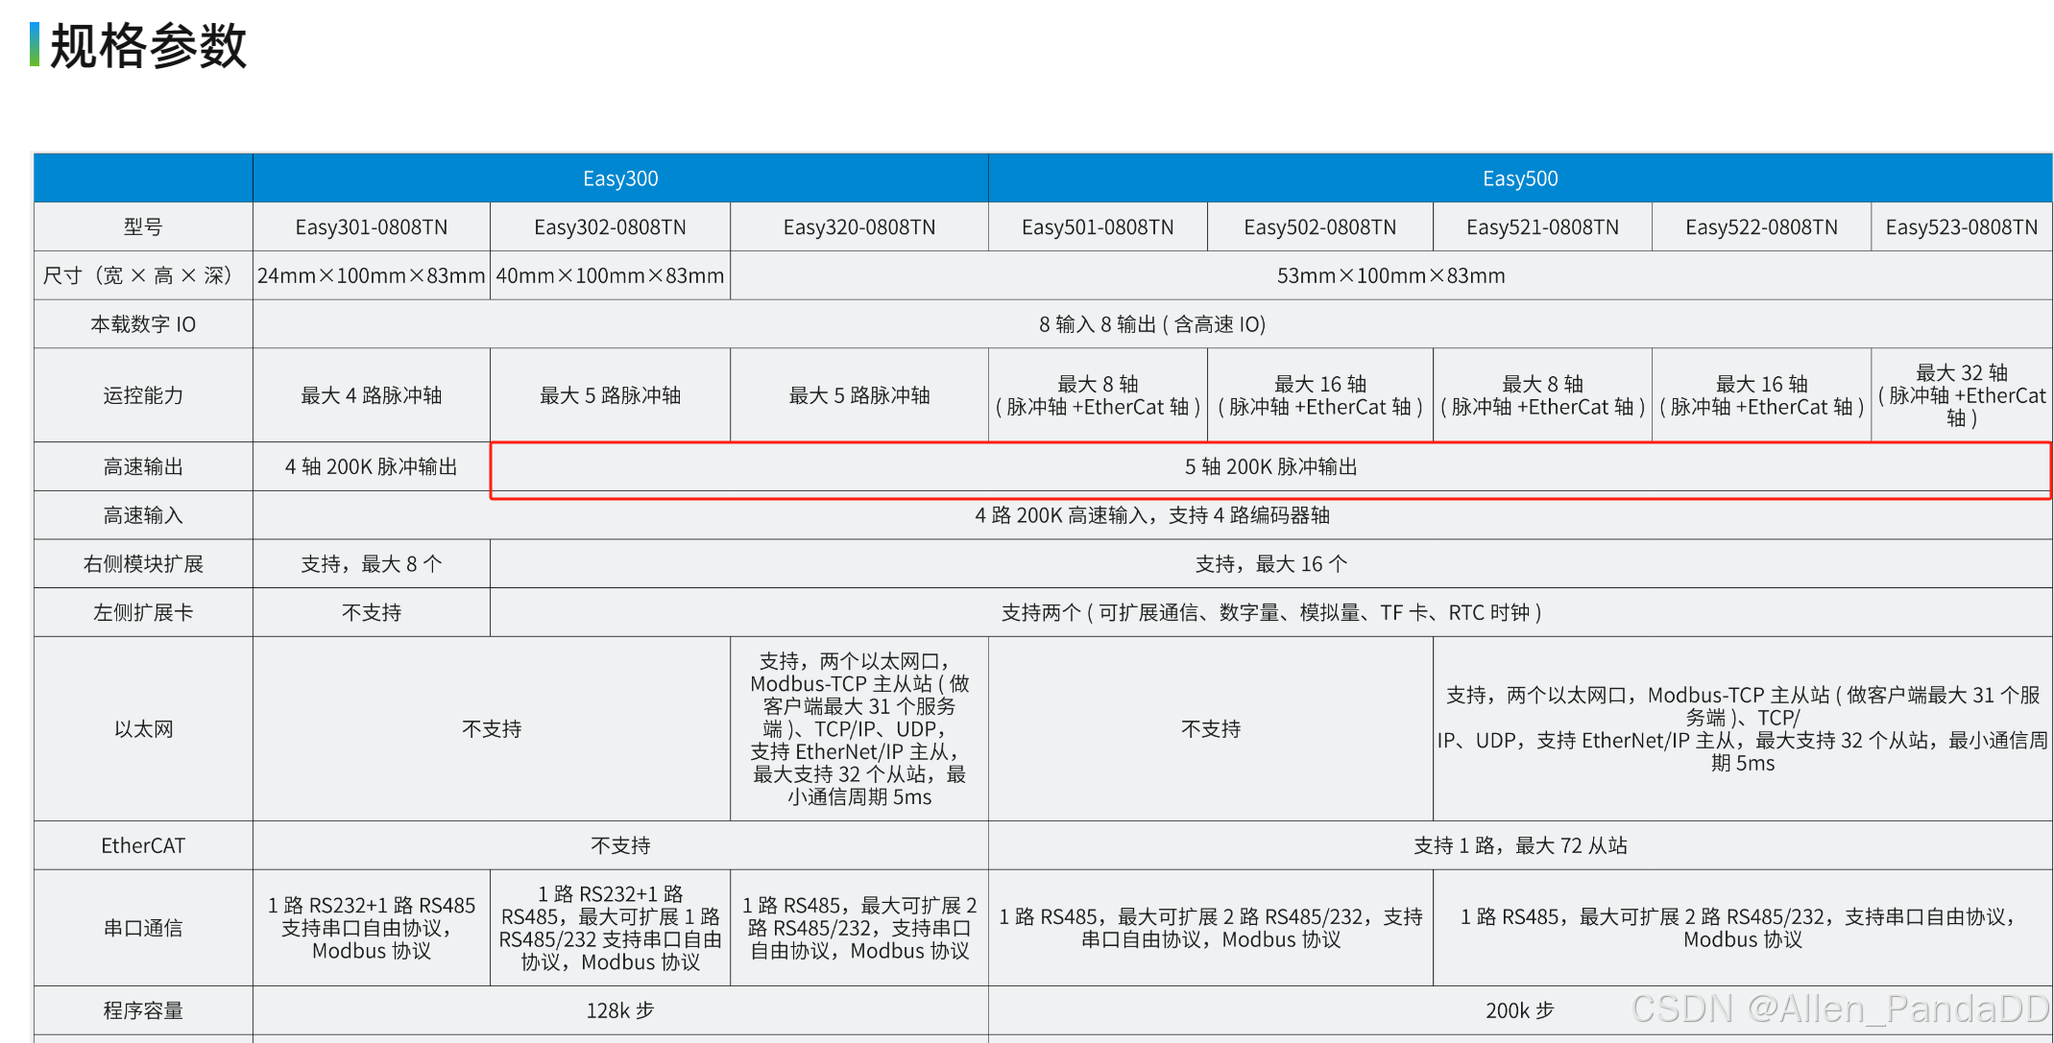Click model Easy302-0808TN
The height and width of the screenshot is (1043, 2054).
(x=610, y=227)
